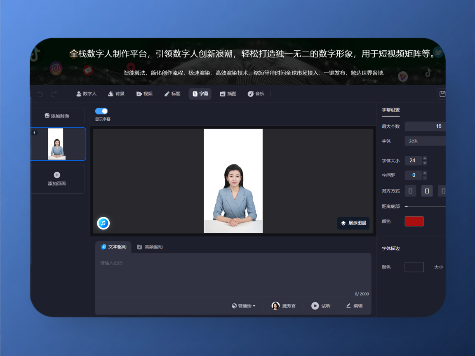475x356 pixels.
Task: Select left alignment under 对齐方式
Action: pos(410,191)
